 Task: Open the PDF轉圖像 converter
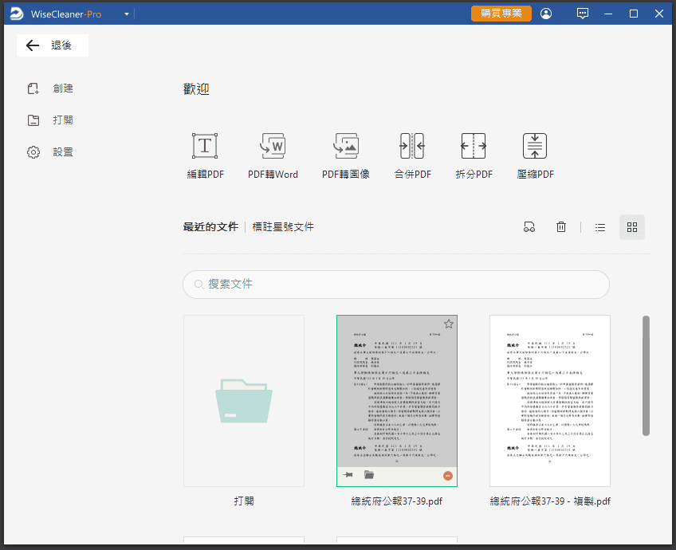coord(345,156)
